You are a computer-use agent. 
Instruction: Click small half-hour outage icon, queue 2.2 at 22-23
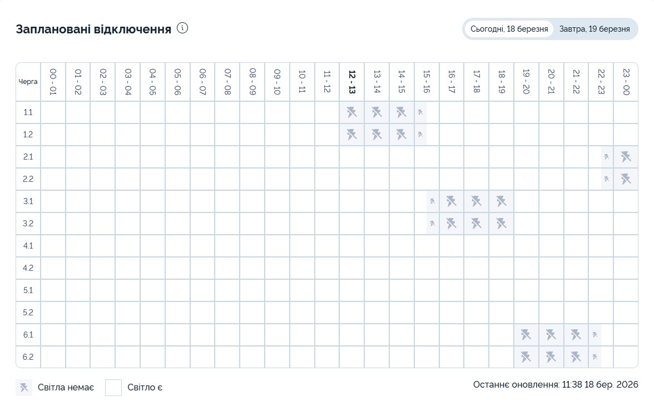point(607,179)
